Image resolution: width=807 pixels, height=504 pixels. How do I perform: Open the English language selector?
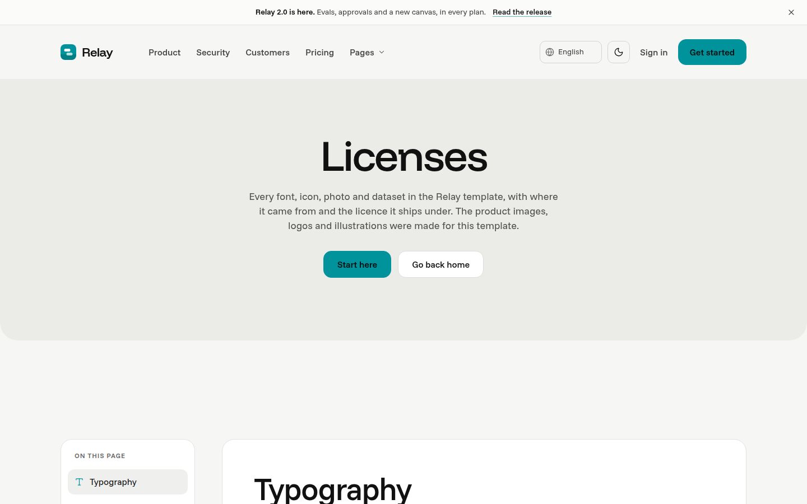[571, 52]
